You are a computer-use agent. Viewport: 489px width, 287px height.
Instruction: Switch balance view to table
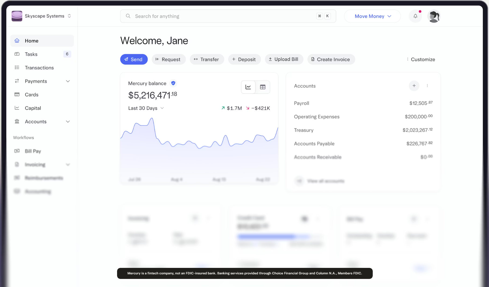pos(263,87)
